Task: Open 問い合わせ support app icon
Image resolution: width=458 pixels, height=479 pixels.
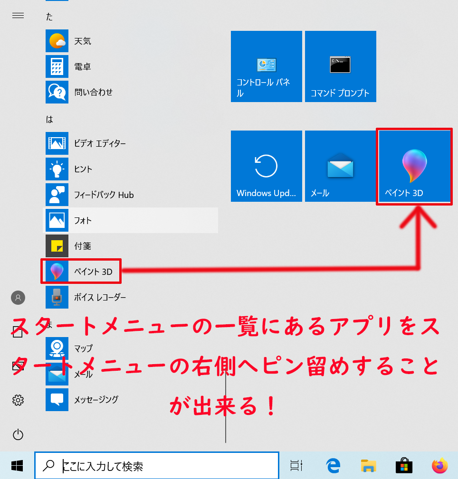Action: 57,92
